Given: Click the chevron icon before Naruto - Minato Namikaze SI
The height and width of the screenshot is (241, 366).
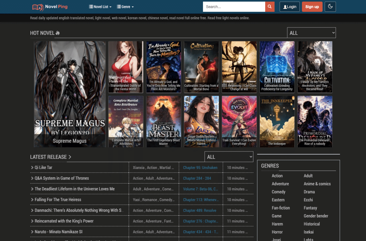Looking at the screenshot, I should pos(32,232).
